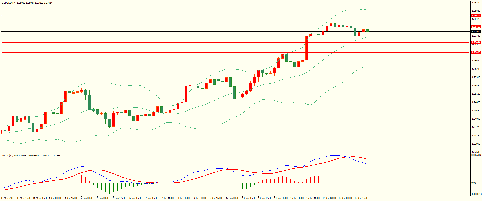Click the 0.007289 MACD scale value

tap(476, 155)
